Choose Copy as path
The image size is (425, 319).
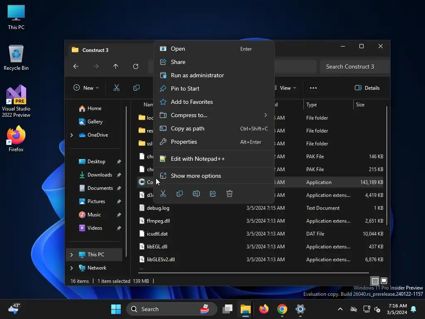pyautogui.click(x=214, y=129)
